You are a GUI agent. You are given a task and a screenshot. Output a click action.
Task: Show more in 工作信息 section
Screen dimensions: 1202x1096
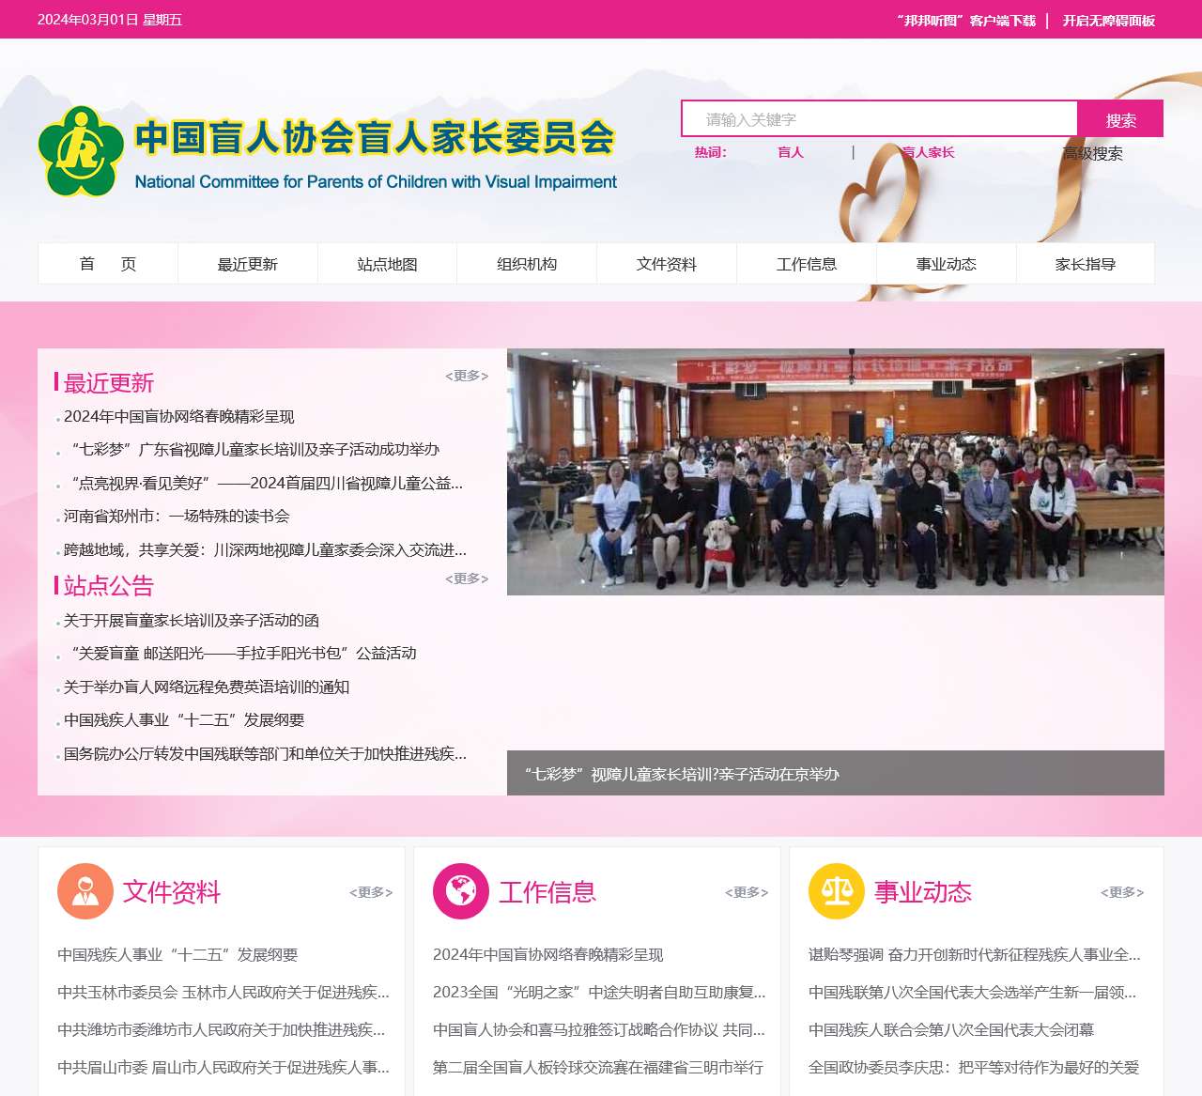point(747,892)
